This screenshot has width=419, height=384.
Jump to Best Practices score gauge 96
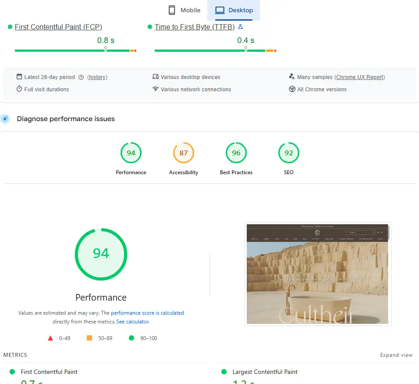pos(236,153)
